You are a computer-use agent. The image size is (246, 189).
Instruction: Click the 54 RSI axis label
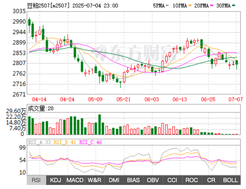pos(23,160)
